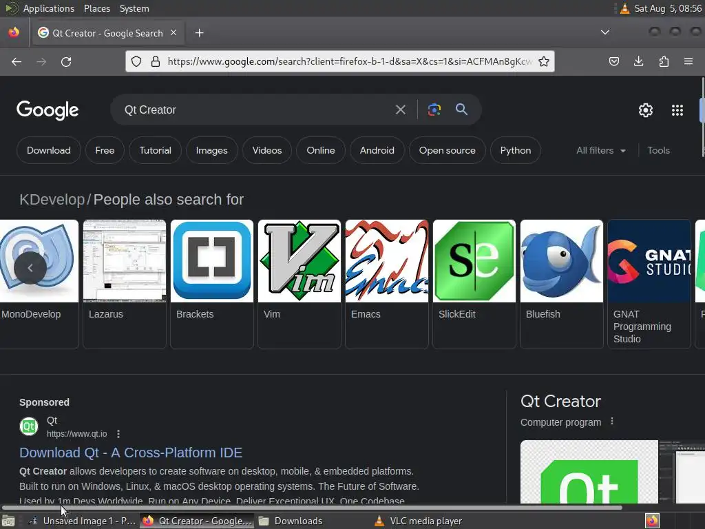Image resolution: width=705 pixels, height=529 pixels.
Task: Switch to the Downloads taskbar window
Action: click(291, 521)
